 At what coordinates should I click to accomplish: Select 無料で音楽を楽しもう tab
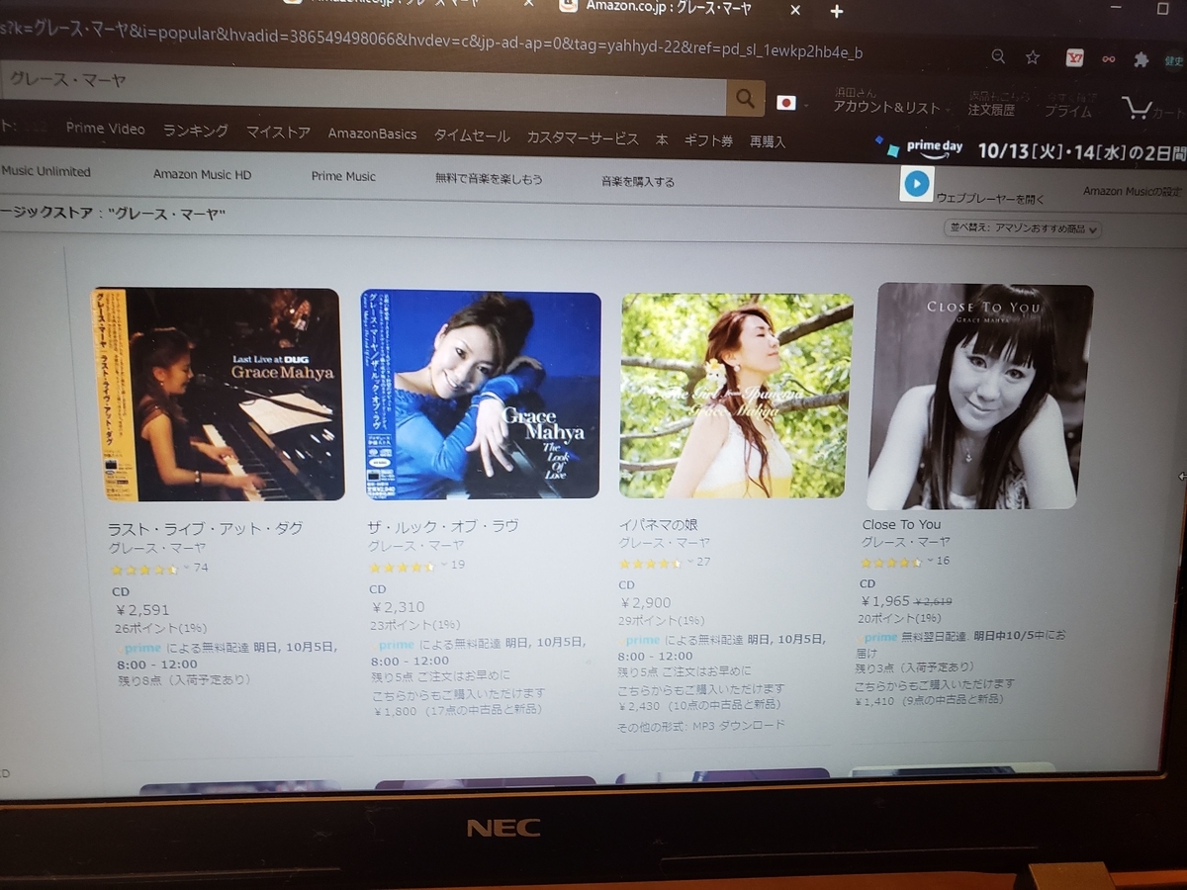click(x=489, y=179)
